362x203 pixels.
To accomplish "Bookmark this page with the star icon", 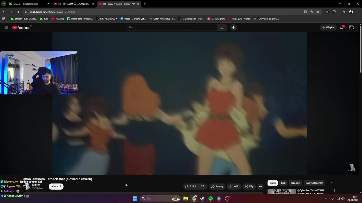I will 318,12.
